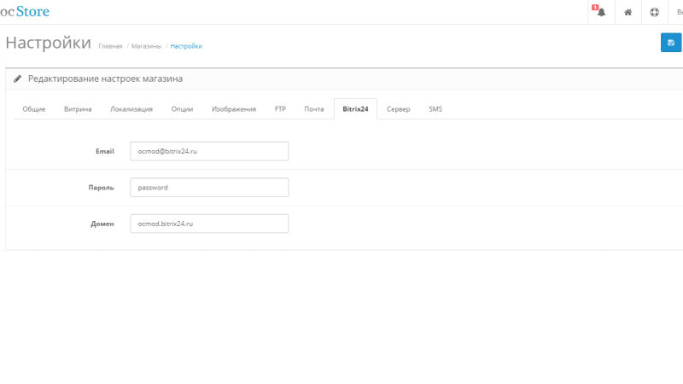Select the Изображения tab
The width and height of the screenshot is (683, 384).
[234, 109]
